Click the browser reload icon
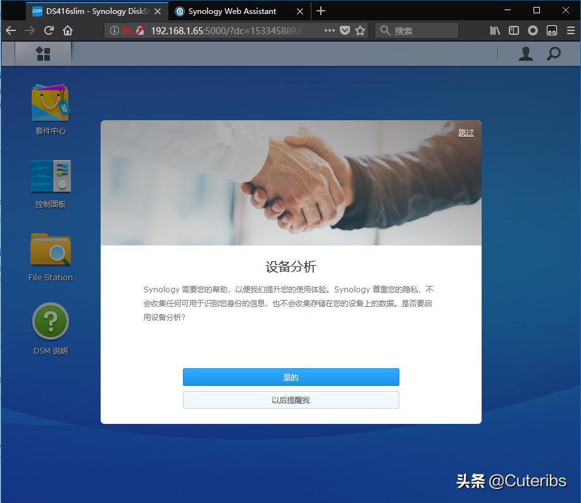 pos(49,30)
